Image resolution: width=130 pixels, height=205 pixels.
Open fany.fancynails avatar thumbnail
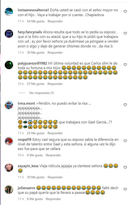click(x=9, y=34)
